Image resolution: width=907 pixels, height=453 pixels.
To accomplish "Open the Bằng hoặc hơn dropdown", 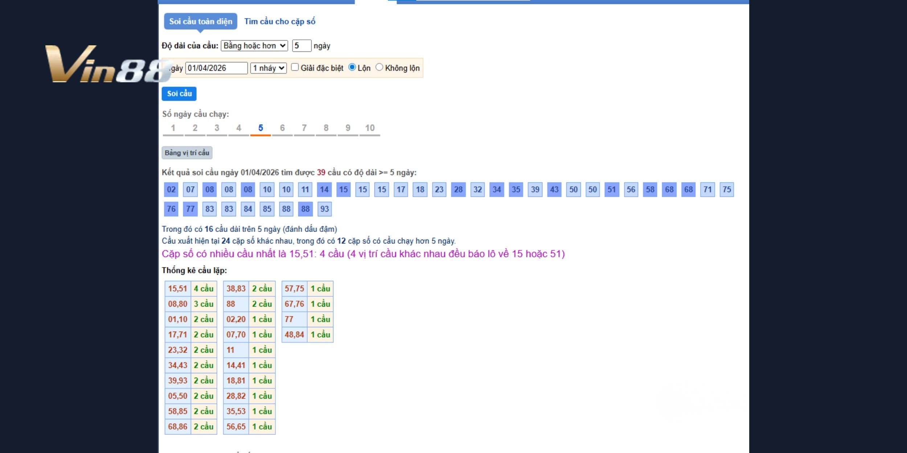I will tap(254, 46).
